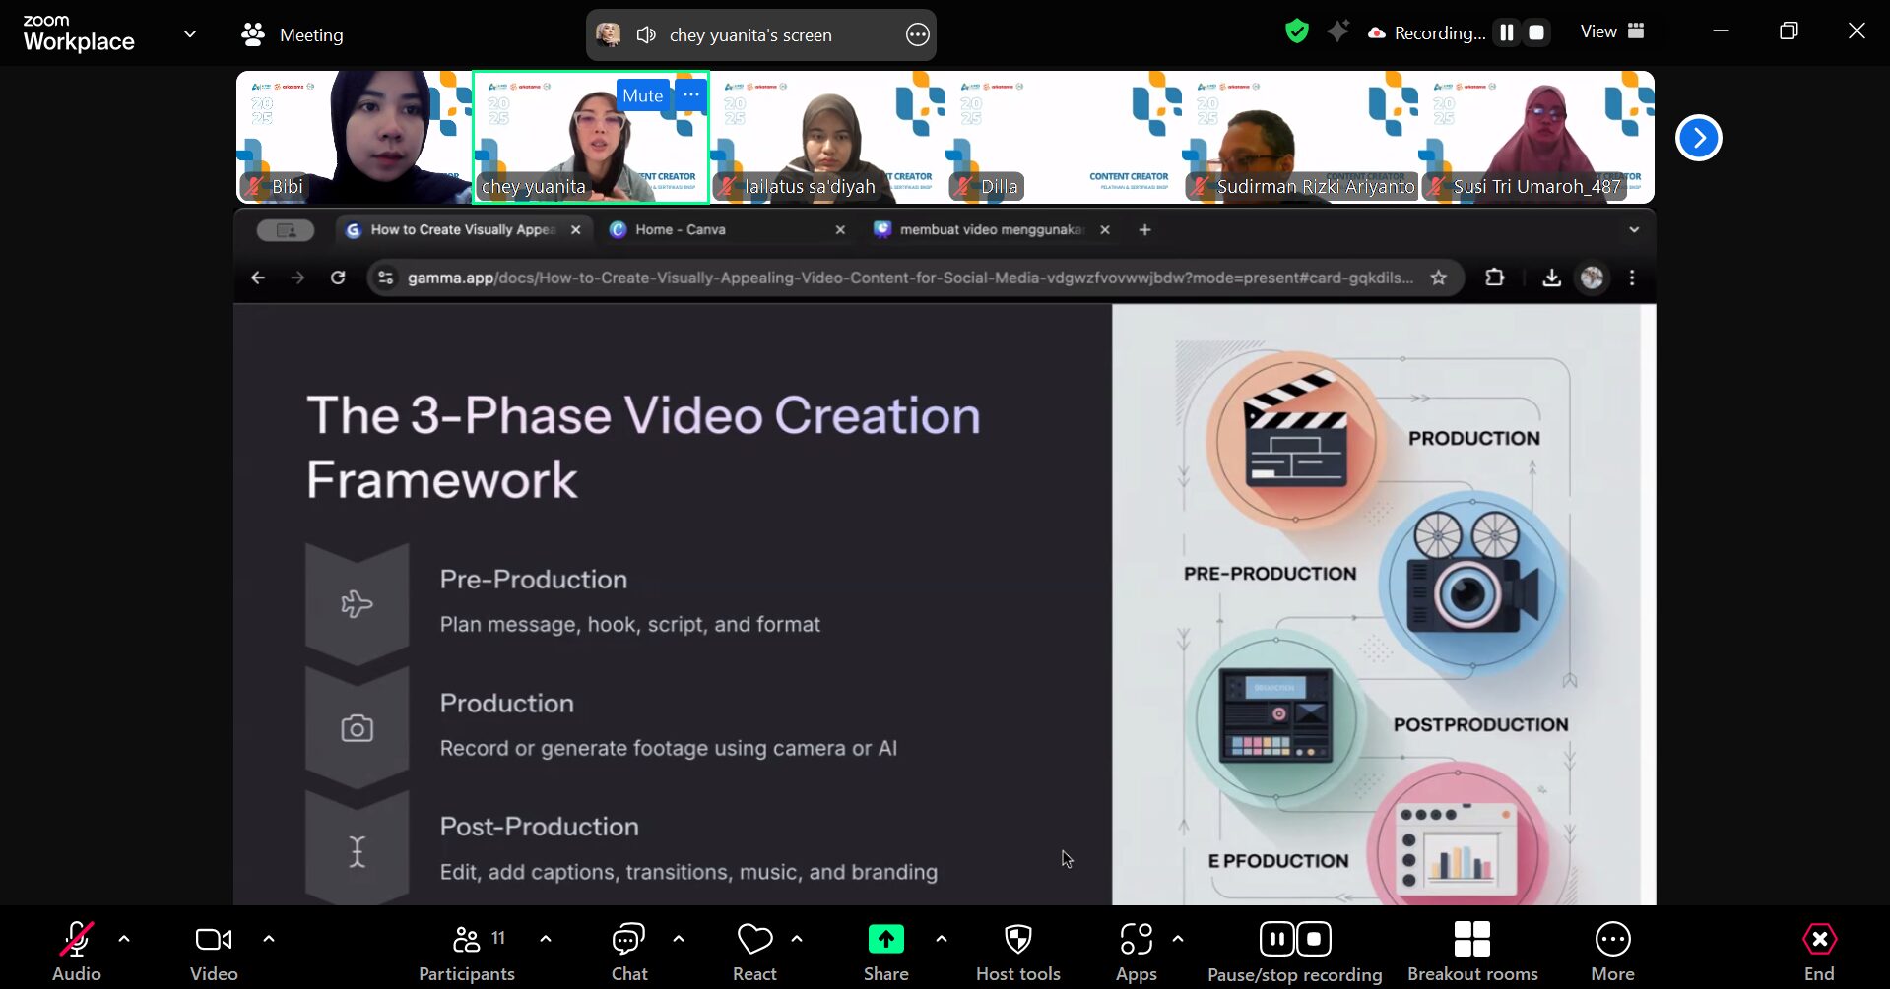The width and height of the screenshot is (1890, 989).
Task: Open the More options menu
Action: pos(1613,952)
